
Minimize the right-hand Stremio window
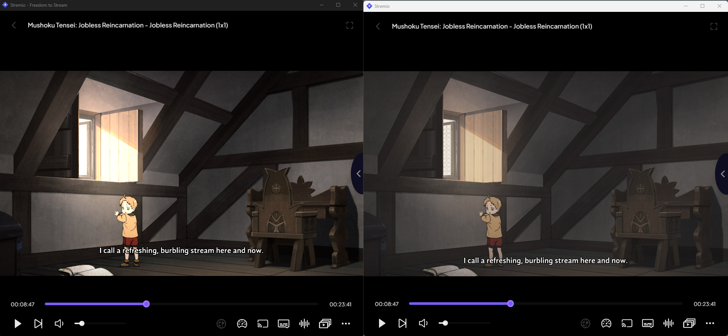click(x=686, y=6)
